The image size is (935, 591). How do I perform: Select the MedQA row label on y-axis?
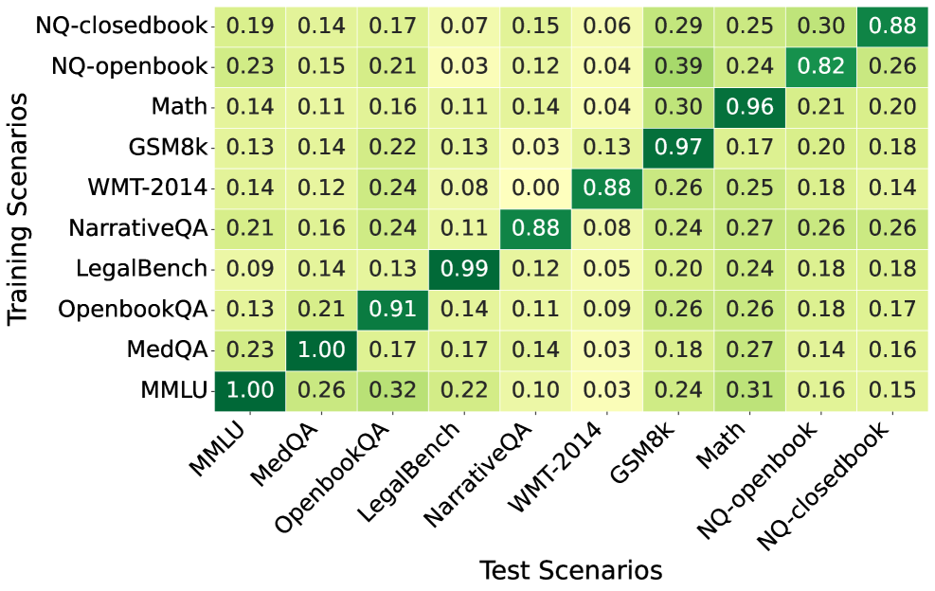pyautogui.click(x=168, y=349)
